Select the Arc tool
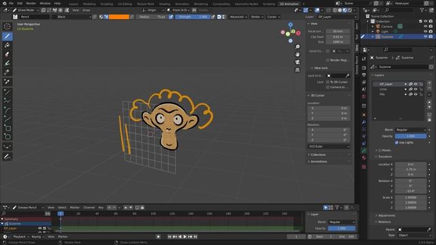Viewport: 436px width, 245px height. tap(7, 110)
